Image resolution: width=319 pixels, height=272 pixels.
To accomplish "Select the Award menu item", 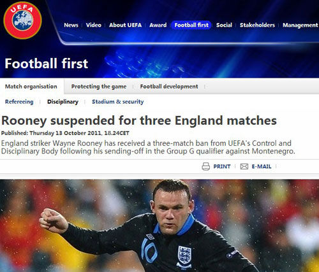I will click(158, 25).
